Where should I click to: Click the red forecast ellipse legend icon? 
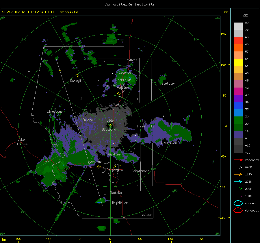click(238, 210)
